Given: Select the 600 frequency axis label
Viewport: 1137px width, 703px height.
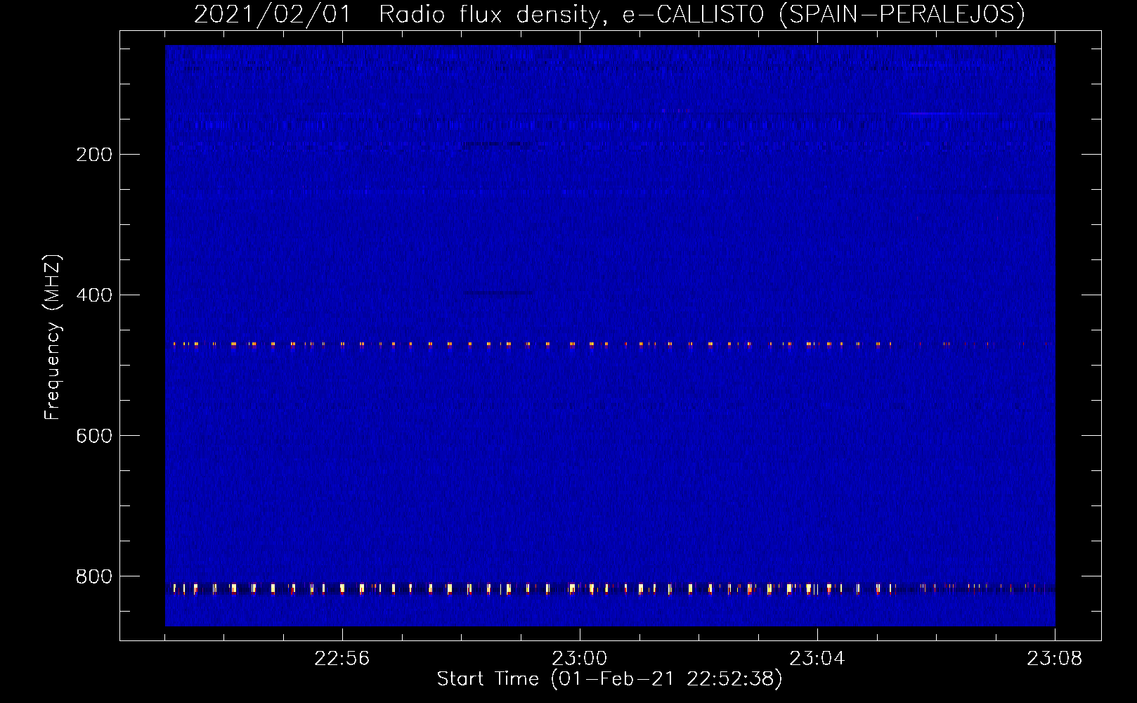Looking at the screenshot, I should pyautogui.click(x=94, y=436).
